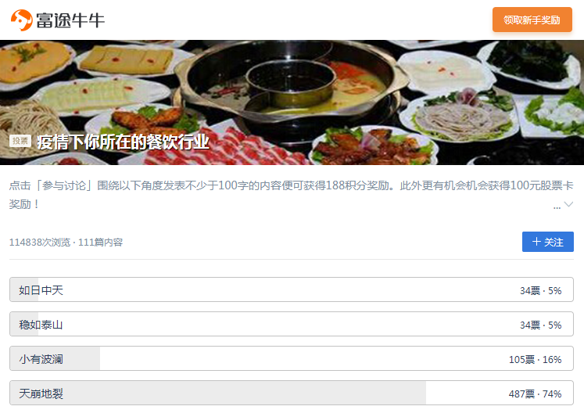Vote for the 小有波澜 option

pyautogui.click(x=292, y=358)
